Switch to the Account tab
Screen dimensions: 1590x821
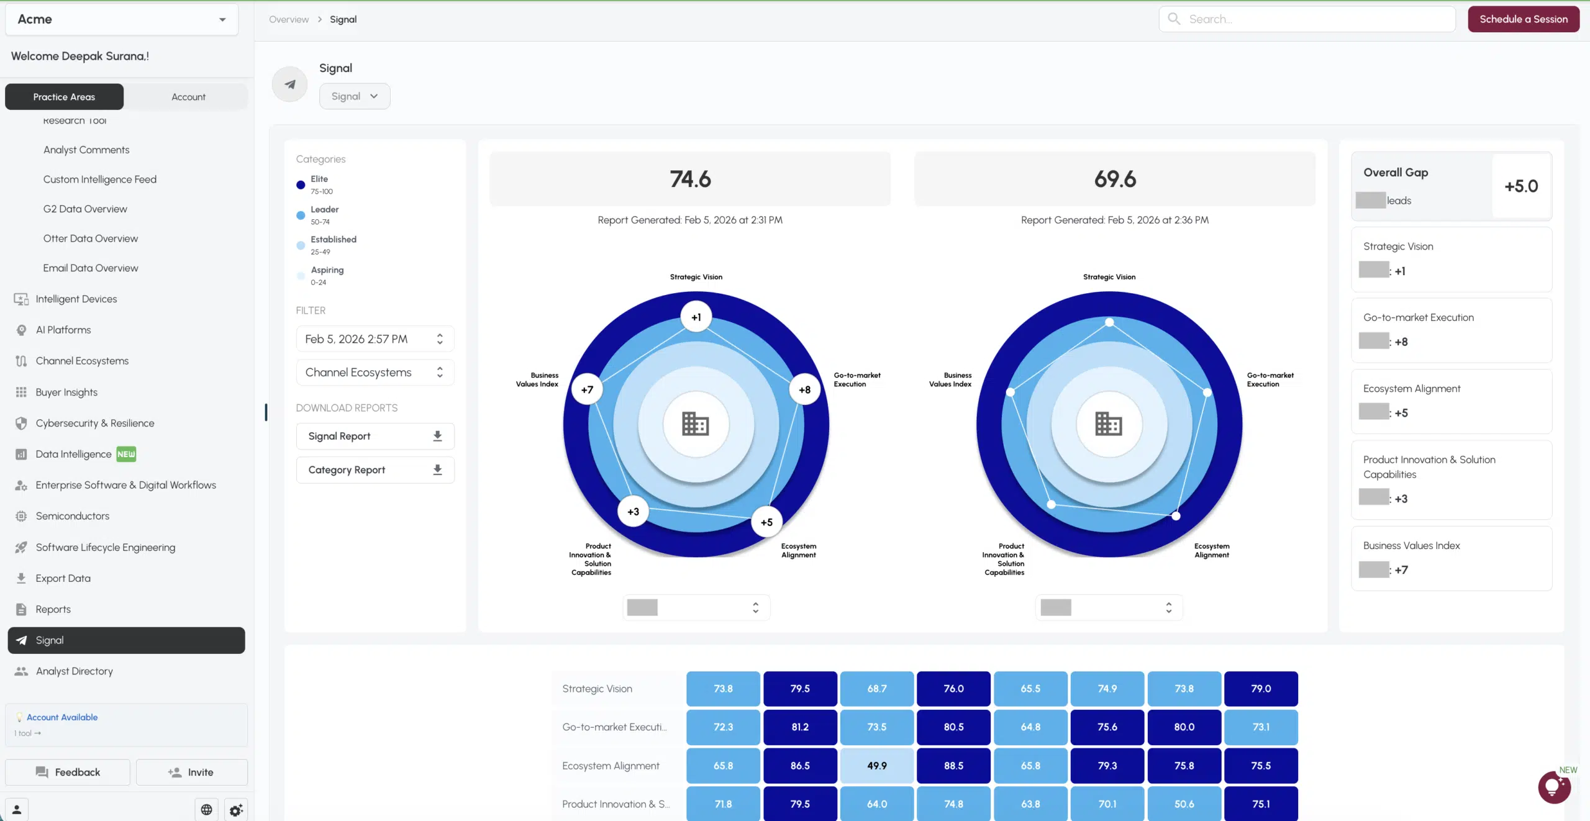(188, 97)
